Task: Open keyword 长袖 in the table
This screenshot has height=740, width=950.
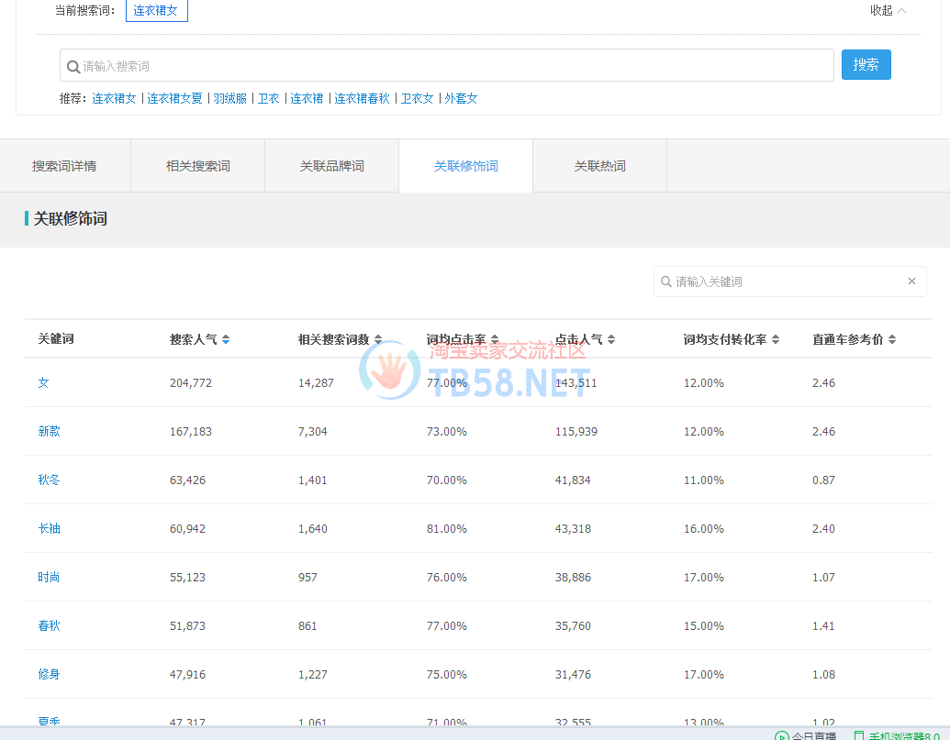Action: pyautogui.click(x=49, y=528)
